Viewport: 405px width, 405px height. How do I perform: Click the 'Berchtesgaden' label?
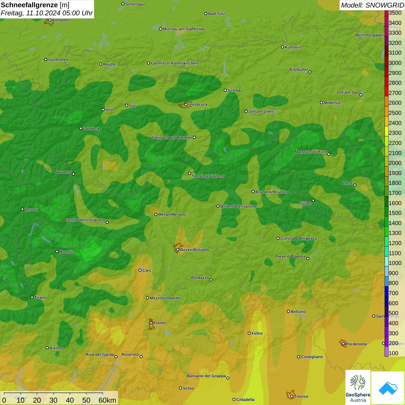tap(370, 35)
